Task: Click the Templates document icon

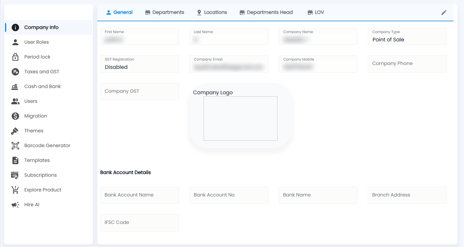Action: (x=15, y=160)
